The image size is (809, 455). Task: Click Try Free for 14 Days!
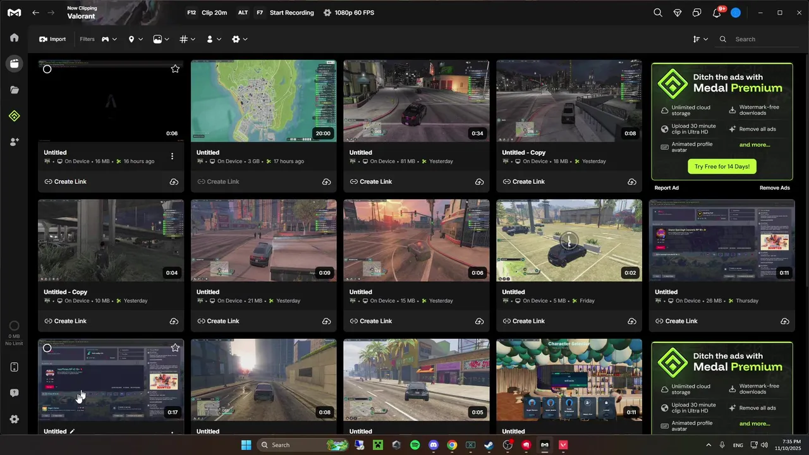tap(722, 167)
